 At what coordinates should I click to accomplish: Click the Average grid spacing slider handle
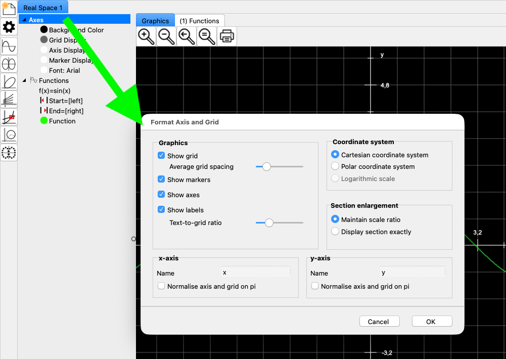tap(266, 166)
